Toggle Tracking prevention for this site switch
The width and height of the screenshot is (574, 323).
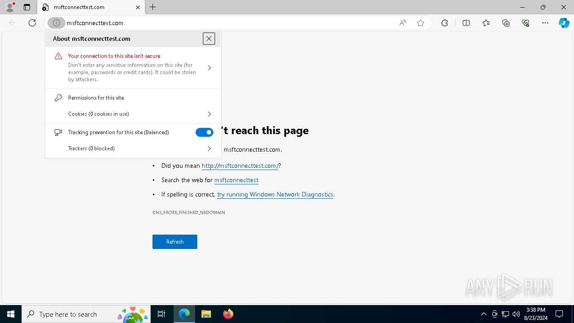204,132
